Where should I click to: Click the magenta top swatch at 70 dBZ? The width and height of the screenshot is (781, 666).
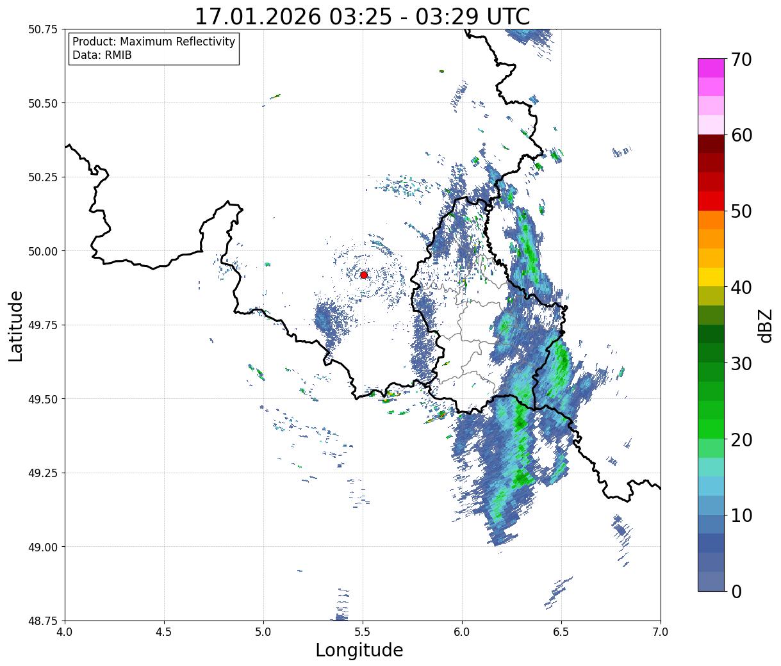[711, 68]
